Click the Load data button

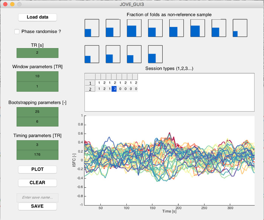tap(37, 17)
